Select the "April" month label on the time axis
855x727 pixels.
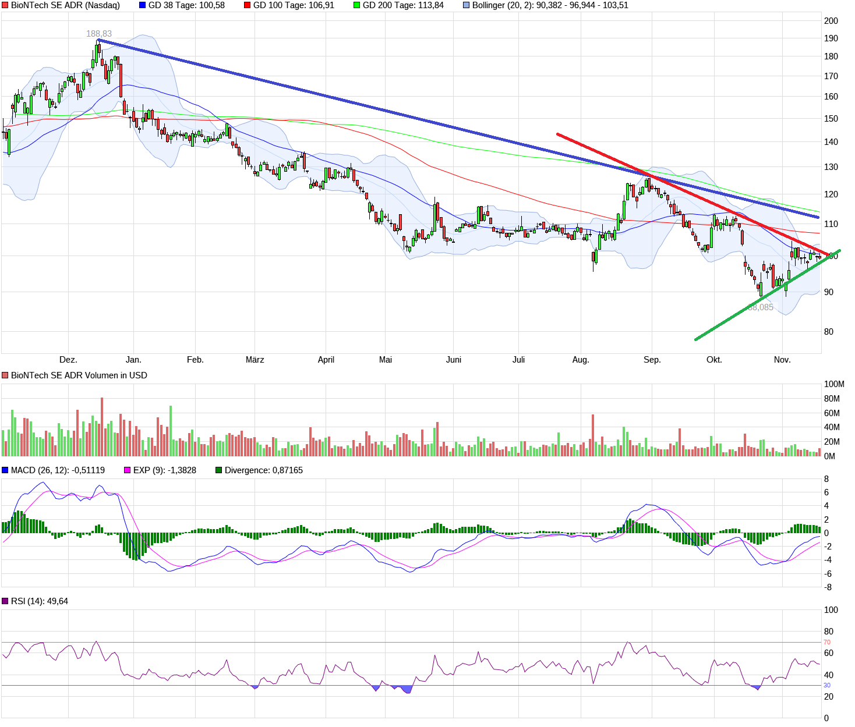(x=326, y=360)
